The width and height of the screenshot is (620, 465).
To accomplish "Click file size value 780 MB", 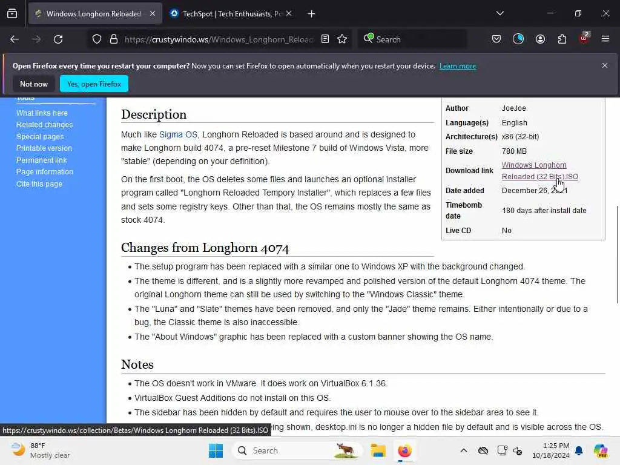I will tap(514, 151).
